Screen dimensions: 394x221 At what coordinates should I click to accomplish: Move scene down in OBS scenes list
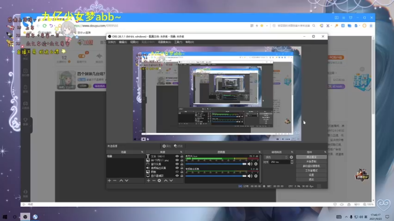click(x=127, y=180)
